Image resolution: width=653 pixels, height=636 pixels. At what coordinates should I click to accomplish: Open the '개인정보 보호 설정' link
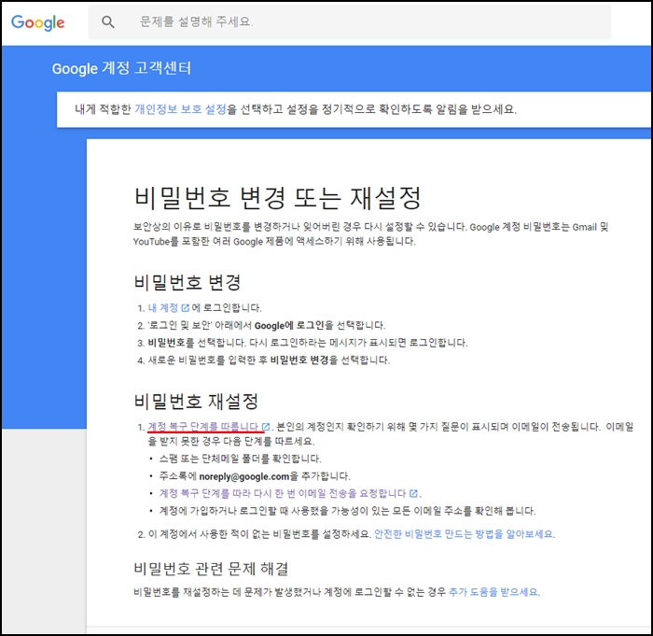180,109
